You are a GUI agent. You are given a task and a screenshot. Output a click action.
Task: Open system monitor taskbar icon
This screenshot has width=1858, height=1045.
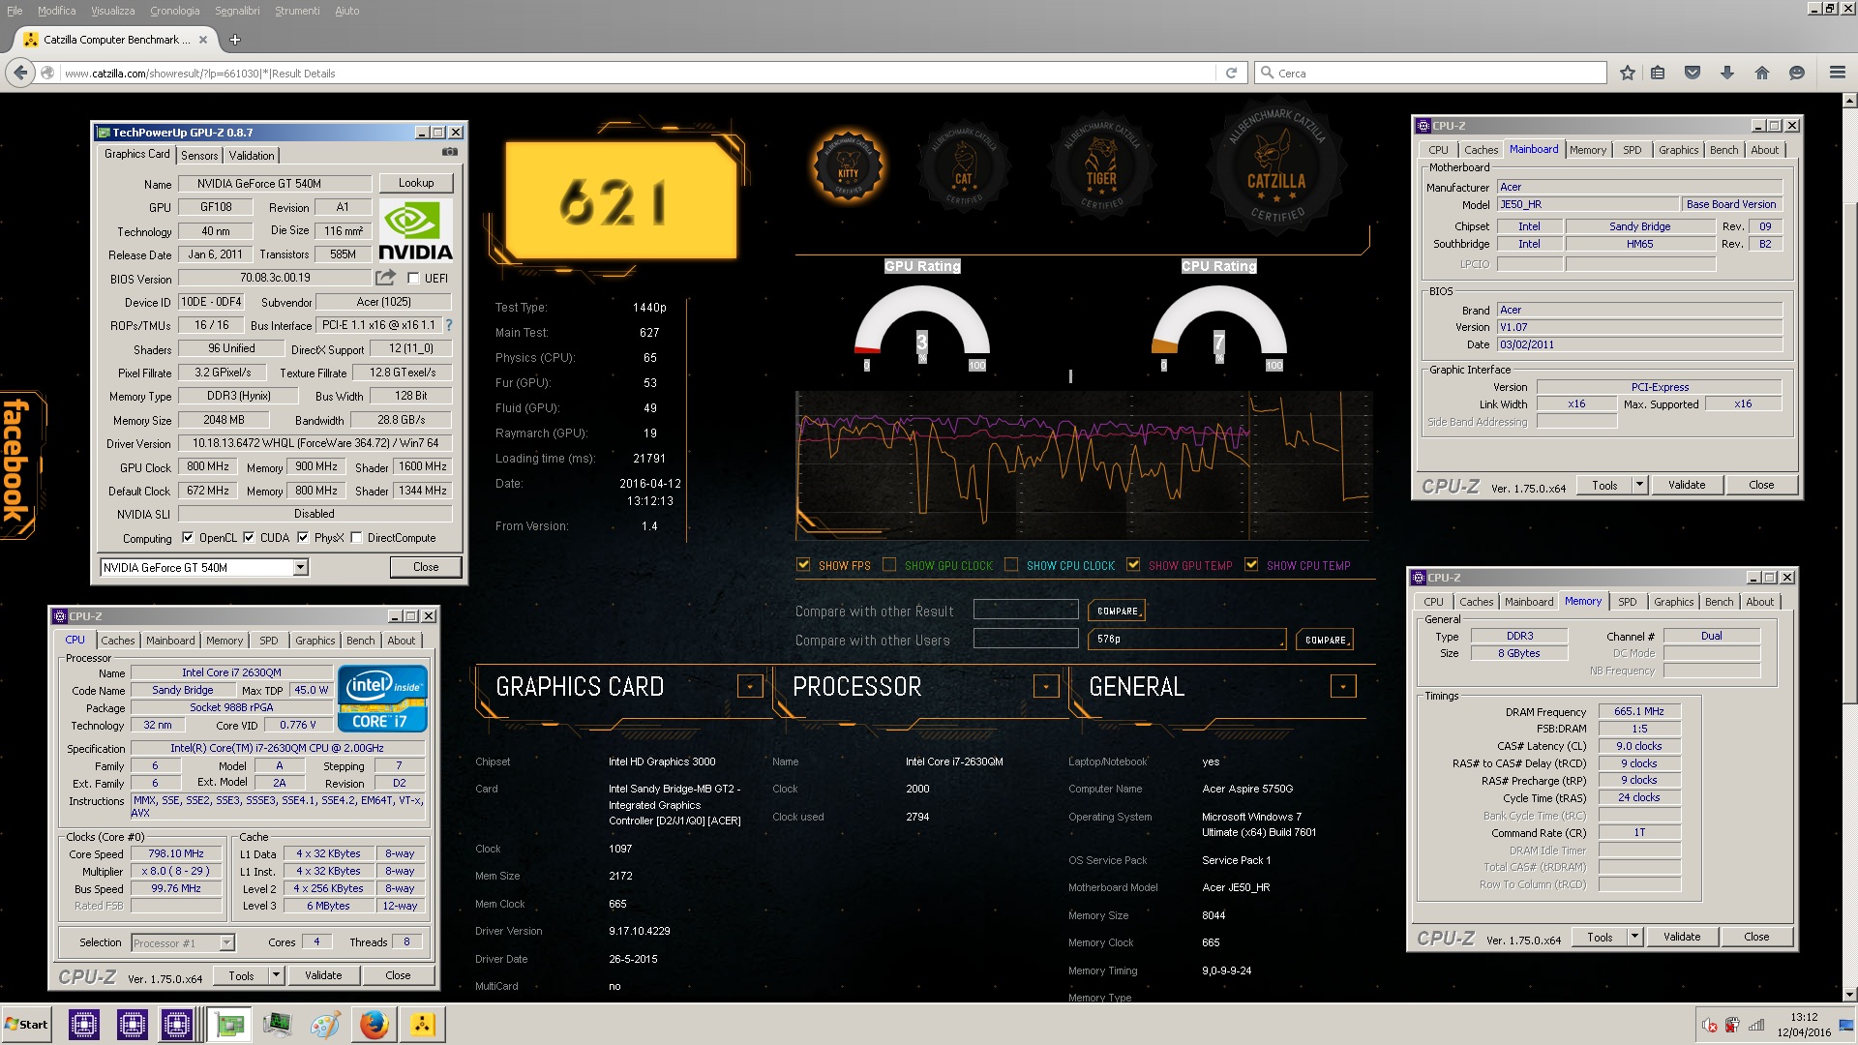click(278, 1025)
